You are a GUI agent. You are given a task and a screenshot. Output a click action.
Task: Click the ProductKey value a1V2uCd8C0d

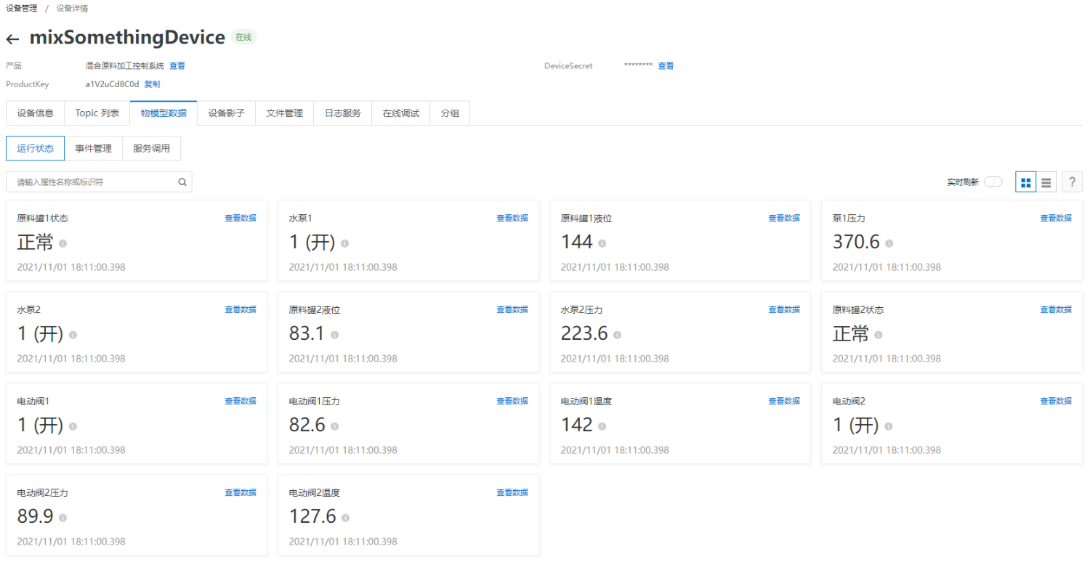[x=112, y=84]
